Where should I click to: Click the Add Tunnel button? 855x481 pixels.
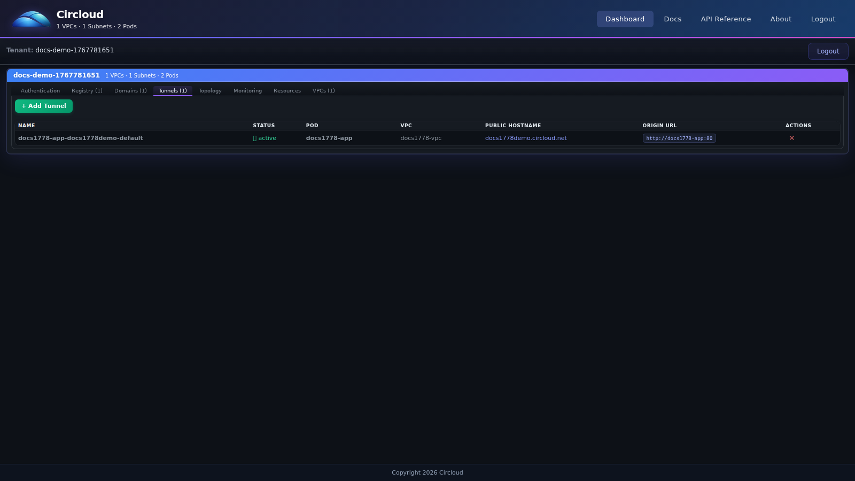[44, 106]
